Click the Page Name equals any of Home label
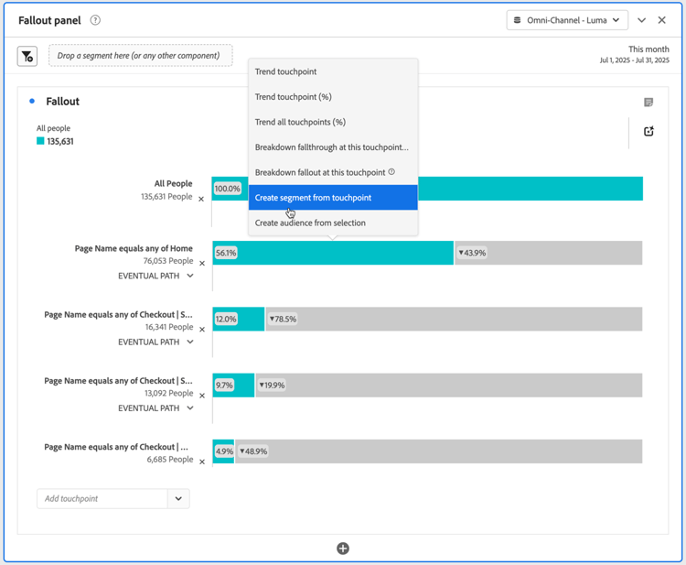This screenshot has width=686, height=565. coord(134,248)
